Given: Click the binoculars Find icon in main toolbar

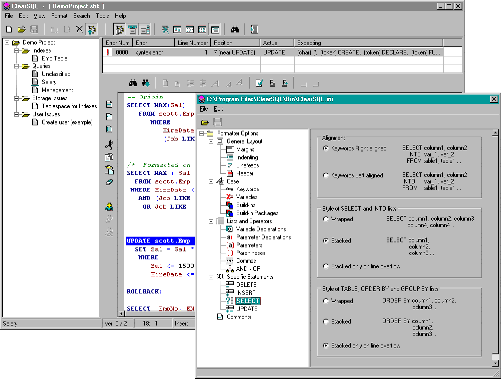Looking at the screenshot, I should click(x=235, y=29).
